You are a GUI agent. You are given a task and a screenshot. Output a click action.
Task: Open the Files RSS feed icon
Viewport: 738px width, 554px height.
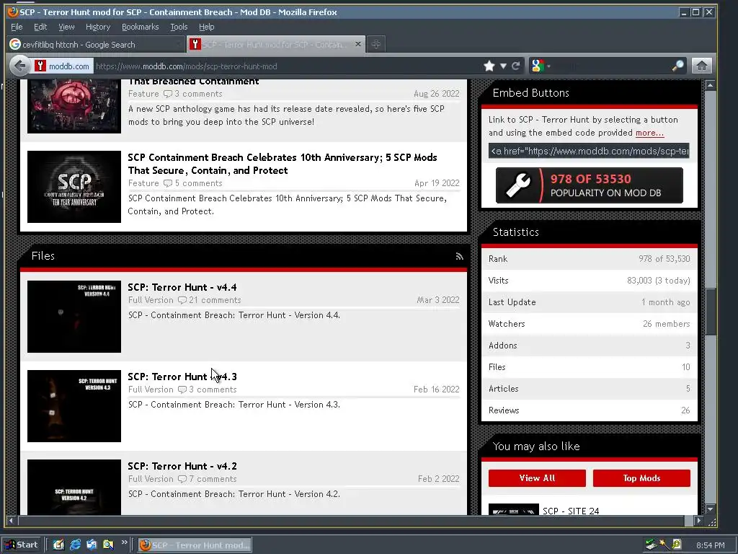point(459,256)
